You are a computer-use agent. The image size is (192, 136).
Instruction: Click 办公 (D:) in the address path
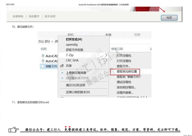coord(44,41)
